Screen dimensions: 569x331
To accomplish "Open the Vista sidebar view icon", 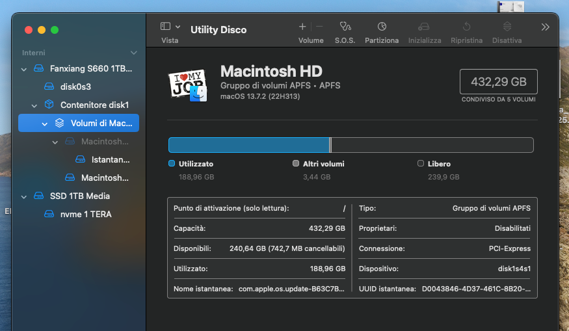I will click(x=165, y=26).
